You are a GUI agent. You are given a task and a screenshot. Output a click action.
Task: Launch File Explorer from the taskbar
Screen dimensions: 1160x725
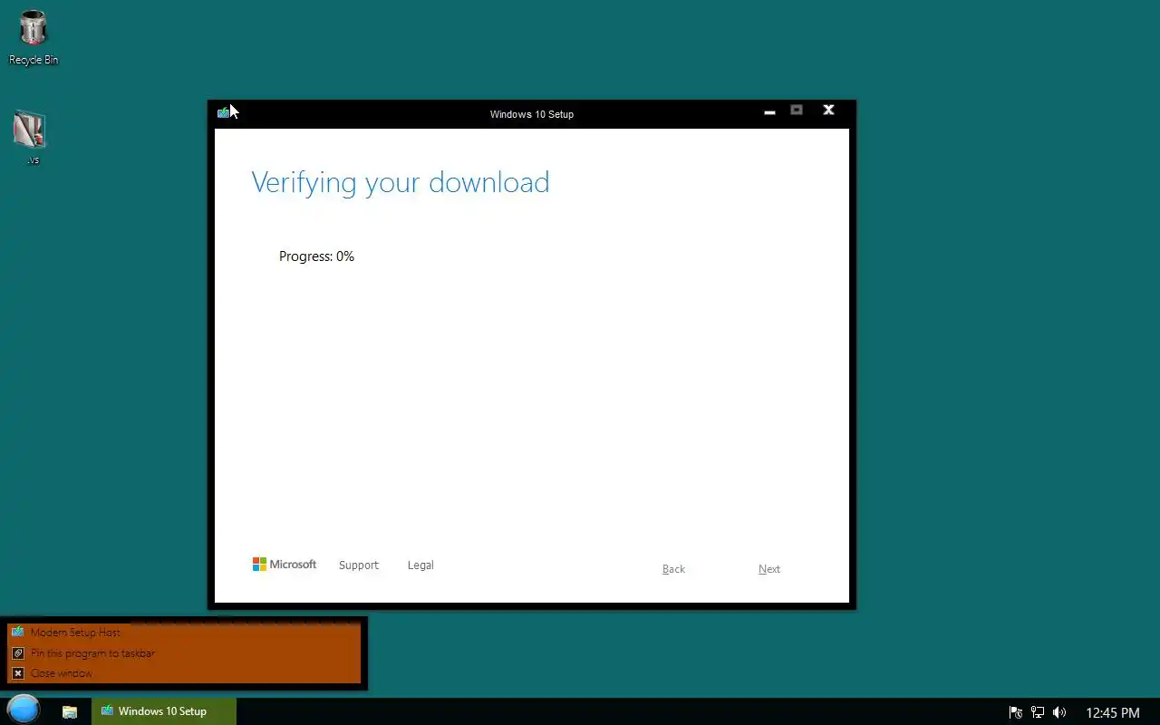[x=70, y=711]
